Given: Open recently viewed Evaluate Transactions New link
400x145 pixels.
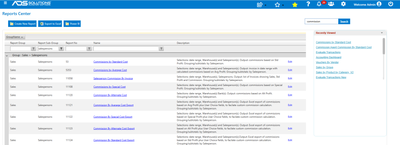Looking at the screenshot, I should click(331, 77).
